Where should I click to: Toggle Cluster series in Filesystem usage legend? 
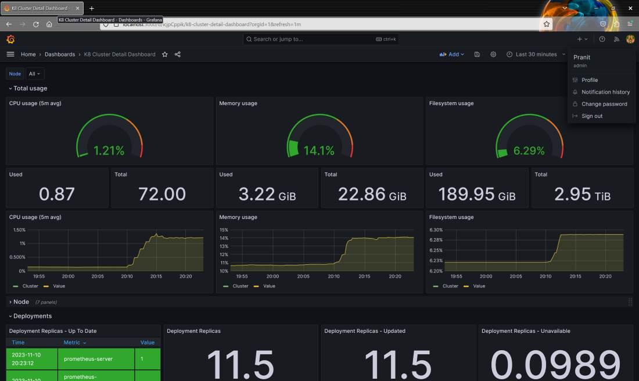click(x=450, y=286)
